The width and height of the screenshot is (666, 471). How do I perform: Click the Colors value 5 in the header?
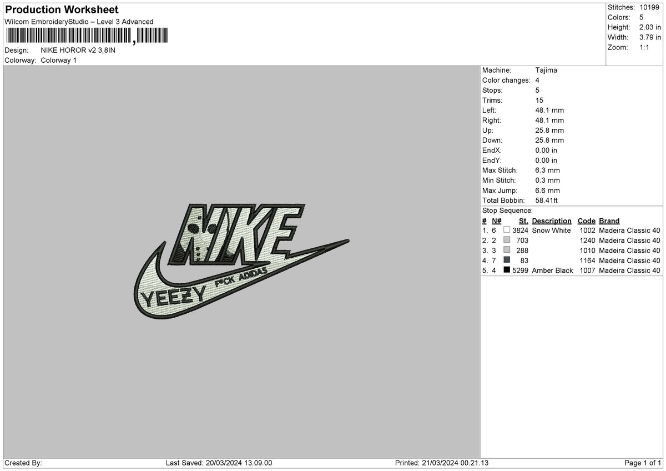(x=642, y=17)
